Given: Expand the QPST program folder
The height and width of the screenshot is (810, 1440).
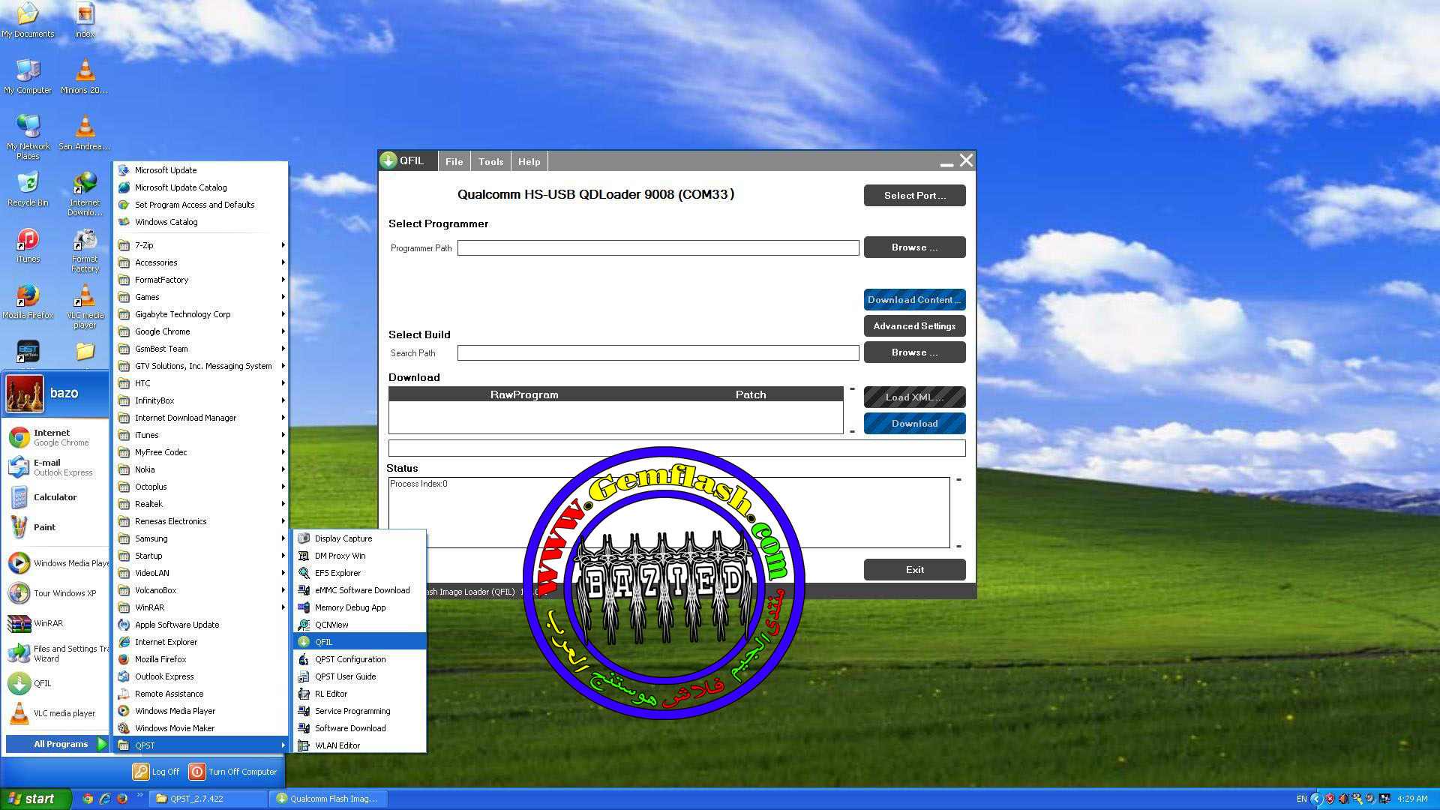Looking at the screenshot, I should click(x=202, y=745).
